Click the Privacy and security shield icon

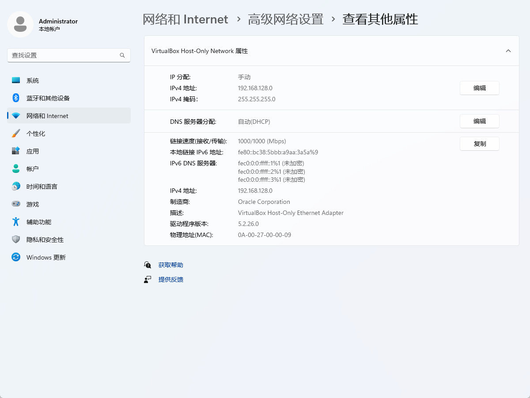point(16,240)
